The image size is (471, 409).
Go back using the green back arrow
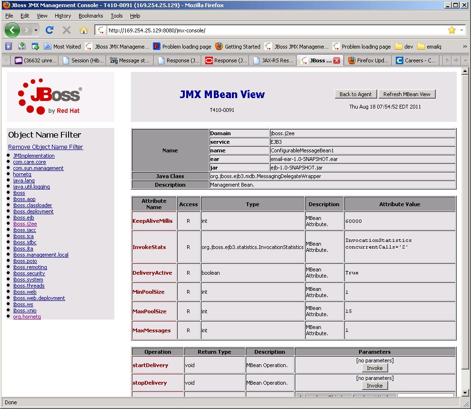tap(12, 30)
